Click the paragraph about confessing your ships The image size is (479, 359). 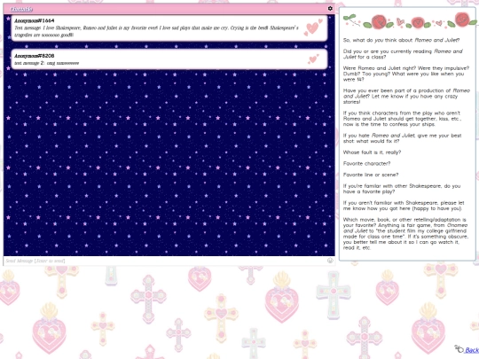point(402,119)
